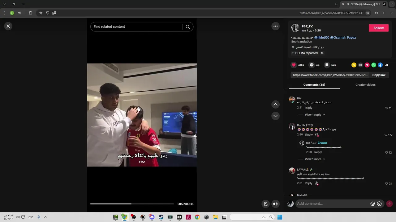Click the video to pause playback
Image resolution: width=396 pixels, height=222 pixels.
tap(142, 115)
